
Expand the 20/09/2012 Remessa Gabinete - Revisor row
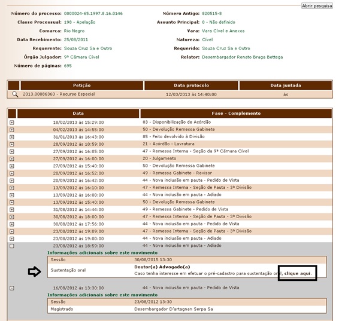coord(12,173)
